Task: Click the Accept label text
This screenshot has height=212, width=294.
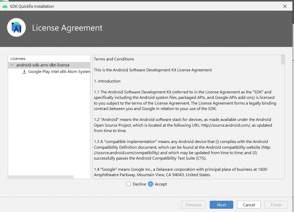Action: click(161, 184)
